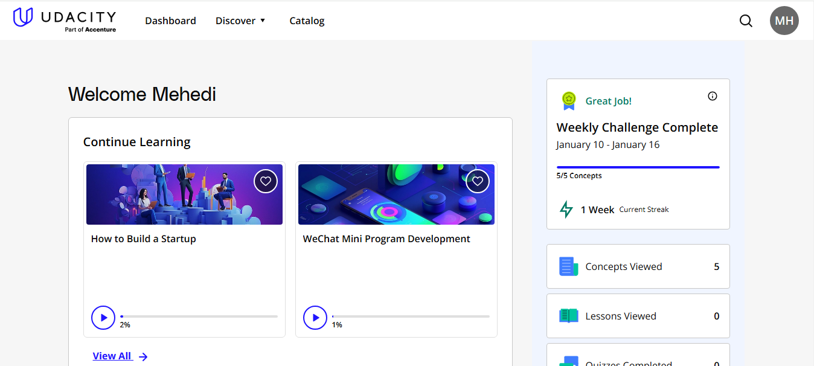Expand the Discover dropdown arrow

pyautogui.click(x=263, y=21)
